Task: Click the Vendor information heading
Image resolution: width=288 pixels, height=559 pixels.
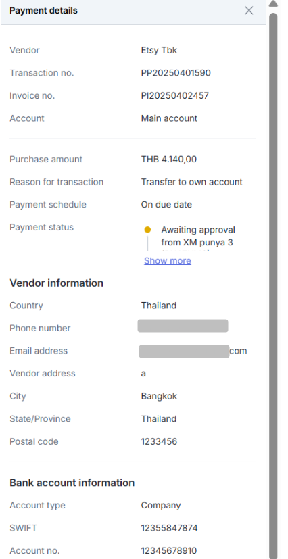Action: (56, 283)
